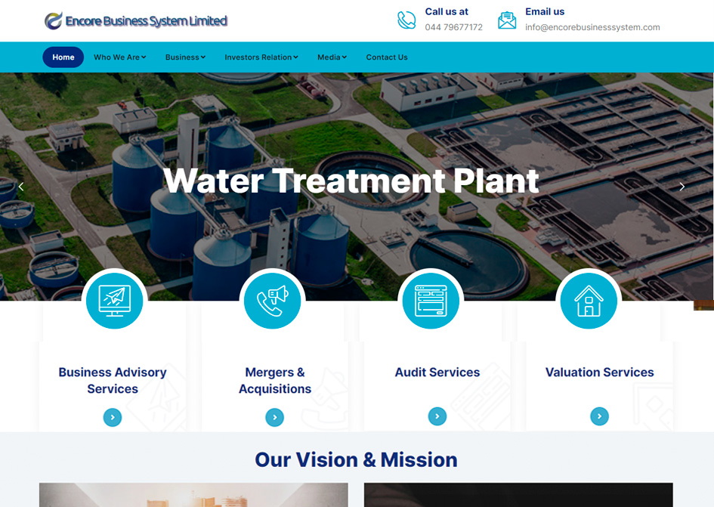Image resolution: width=714 pixels, height=507 pixels.
Task: Open Valuation Services arrow button
Action: pyautogui.click(x=599, y=416)
